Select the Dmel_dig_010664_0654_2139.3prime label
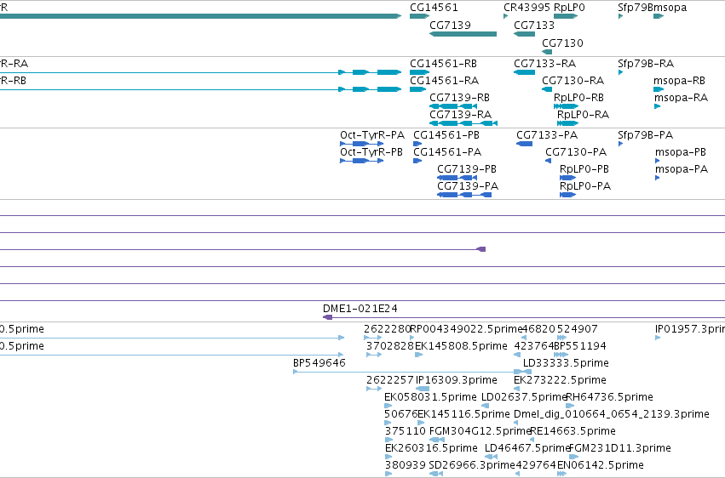The height and width of the screenshot is (478, 725). pos(611,414)
